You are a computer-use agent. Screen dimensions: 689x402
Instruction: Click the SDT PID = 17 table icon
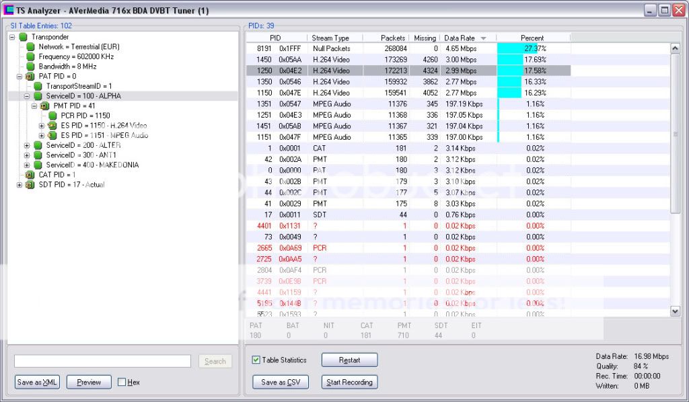click(30, 185)
